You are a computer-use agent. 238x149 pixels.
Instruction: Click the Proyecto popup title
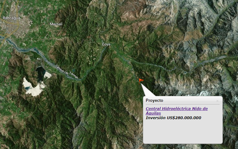point(154,100)
